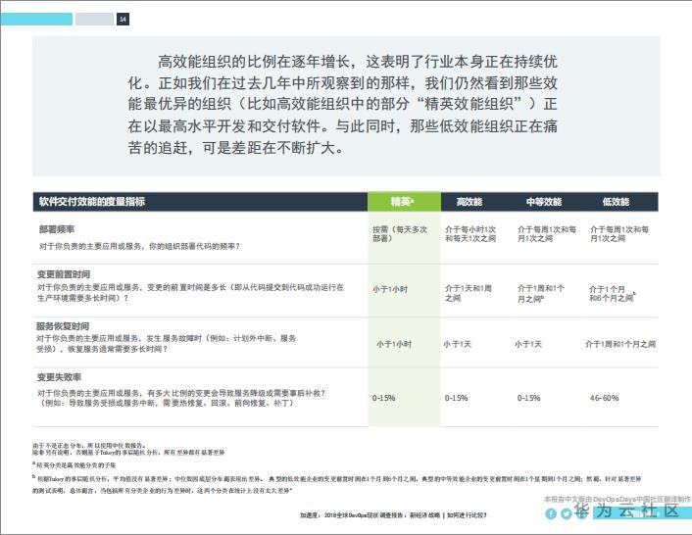Click 精英 lead time 小于1小时 cell
Image resolution: width=692 pixels, height=535 pixels.
[390, 289]
